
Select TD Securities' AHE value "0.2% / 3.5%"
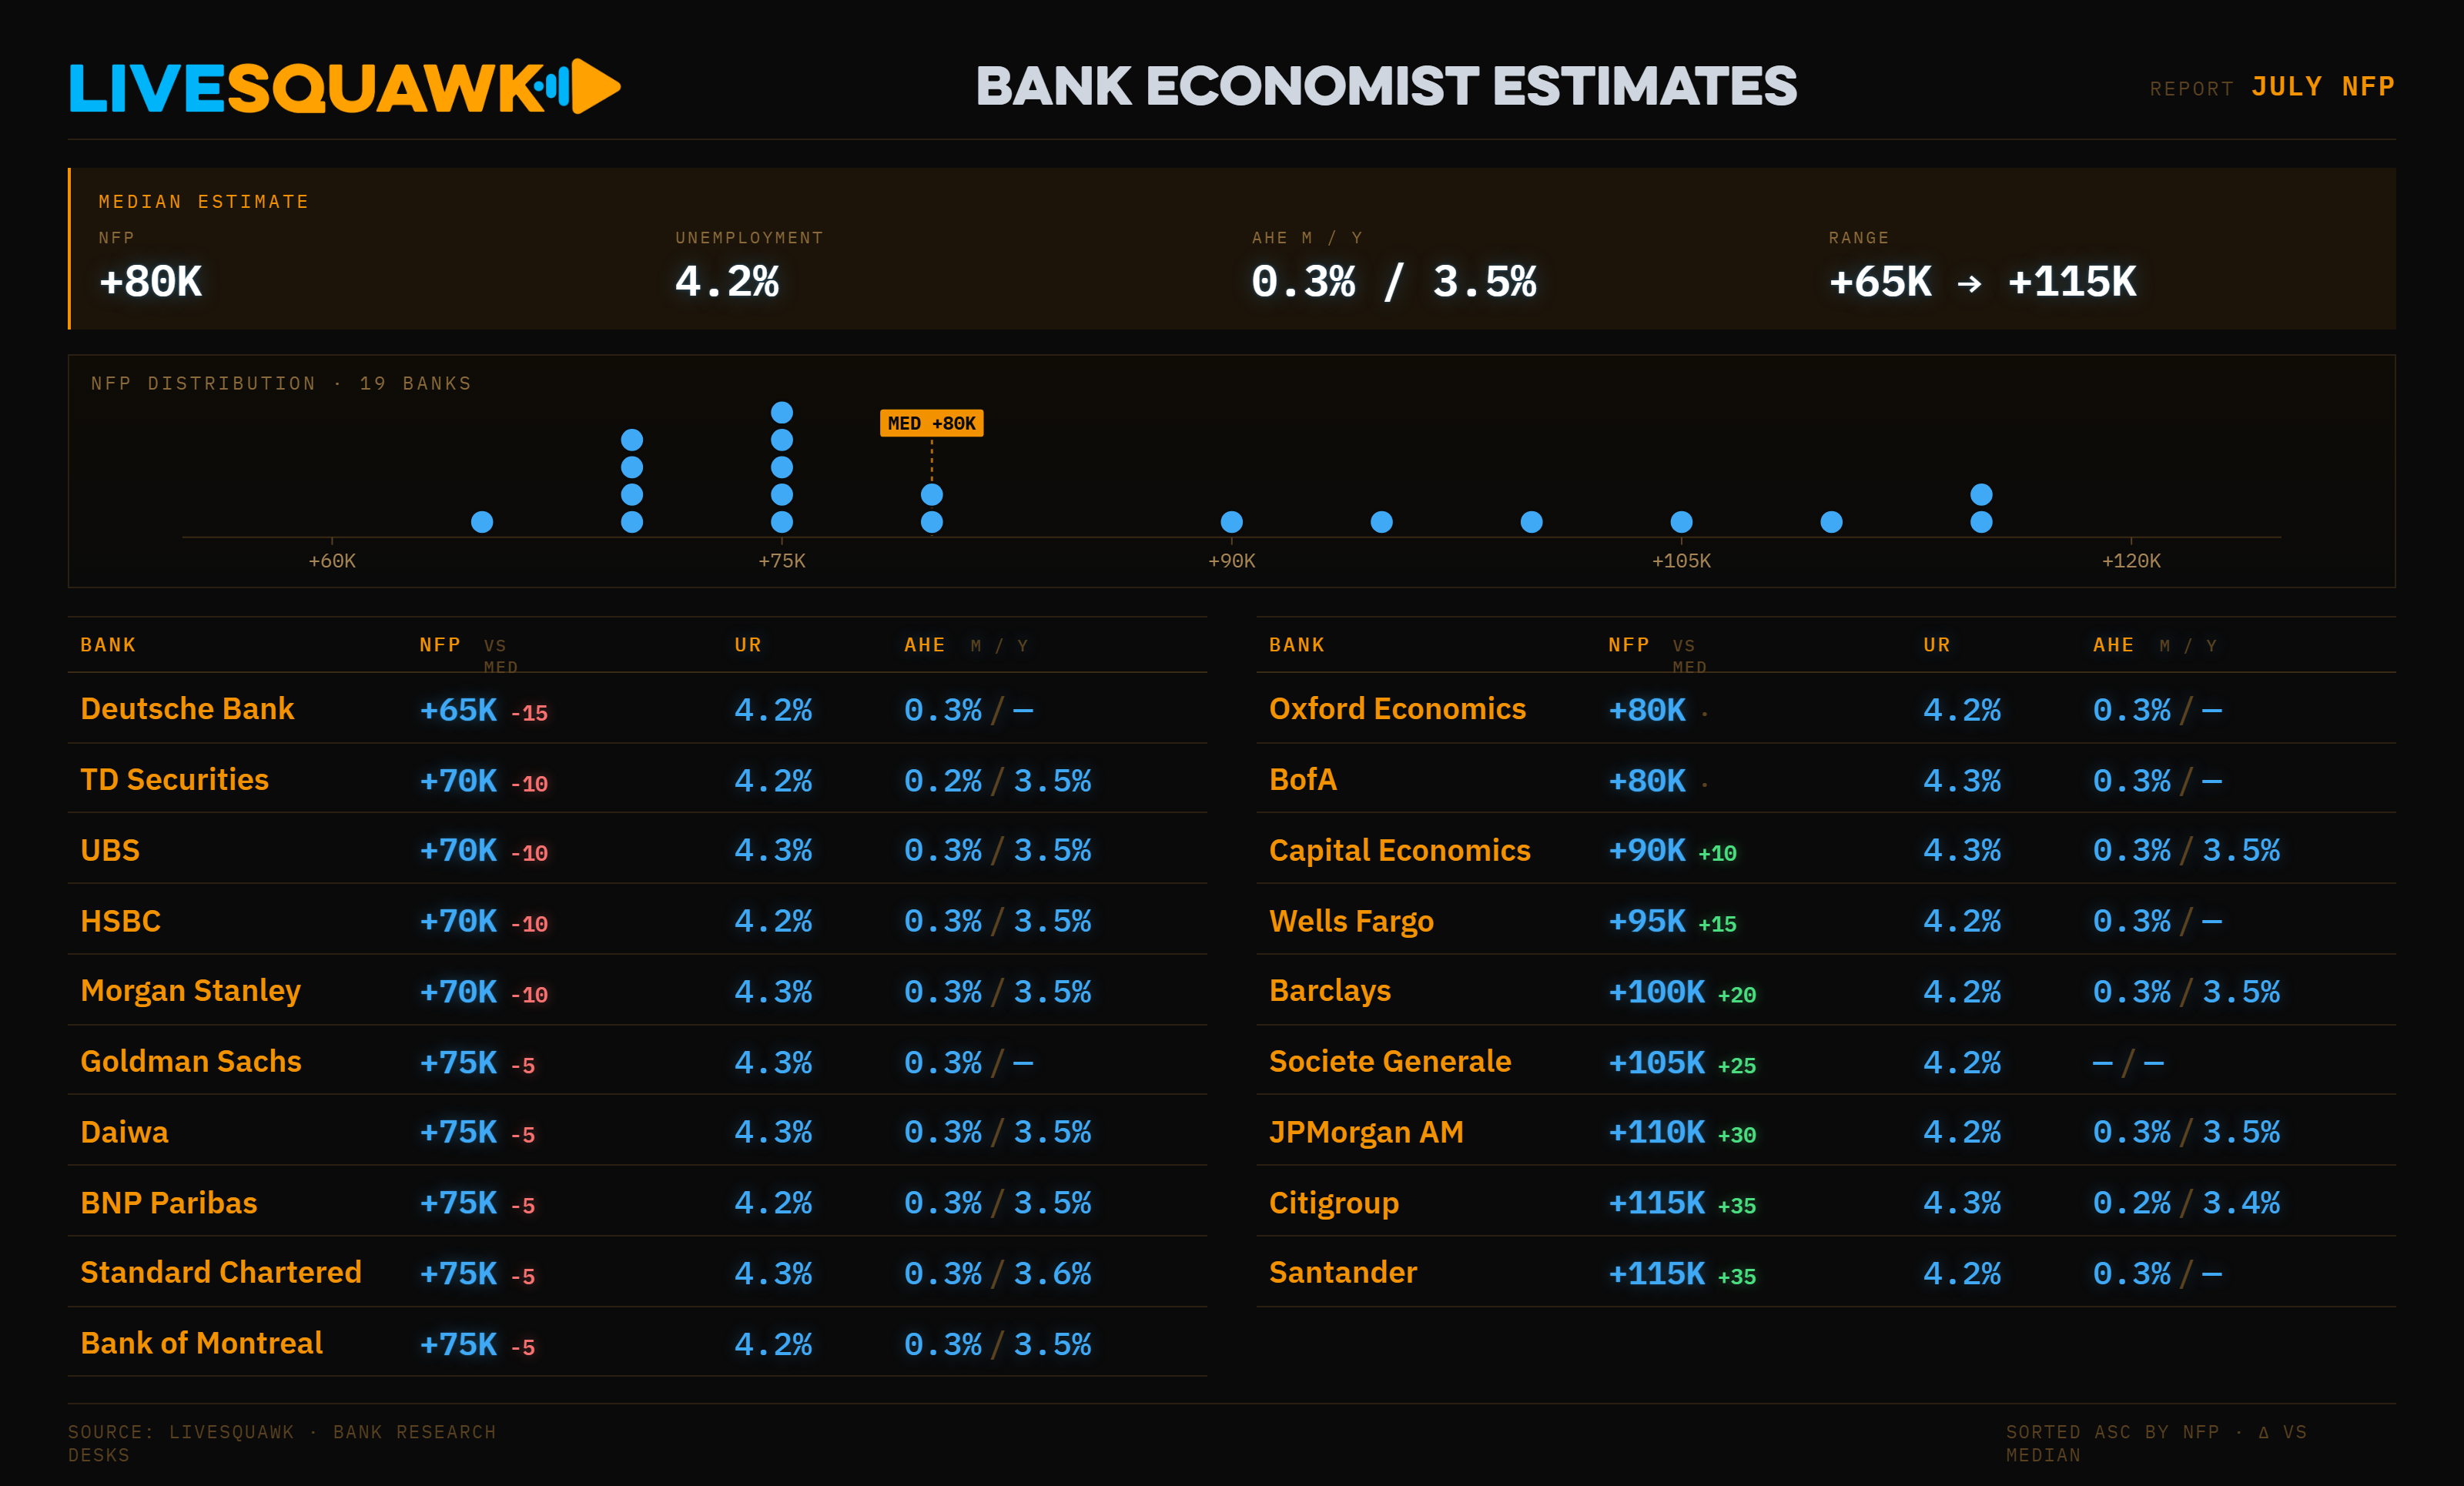point(998,781)
